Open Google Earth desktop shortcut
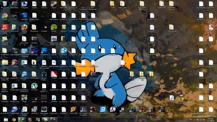This screenshot has width=217, height=122. click(15, 110)
